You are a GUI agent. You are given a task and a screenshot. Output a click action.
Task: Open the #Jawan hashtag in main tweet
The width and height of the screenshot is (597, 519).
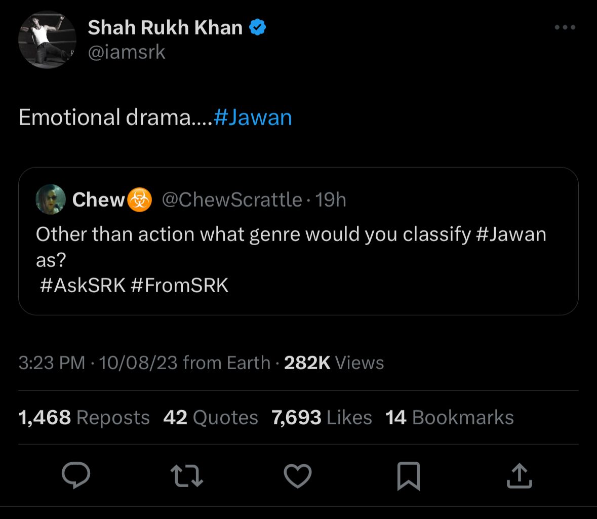click(253, 117)
